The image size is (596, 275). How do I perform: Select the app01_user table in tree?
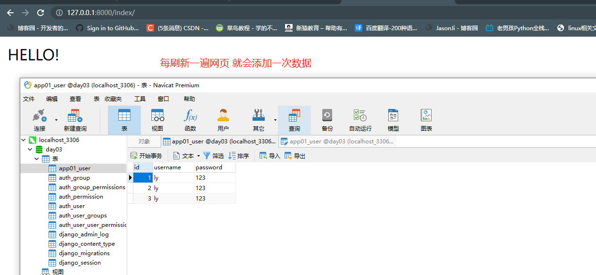[74, 168]
